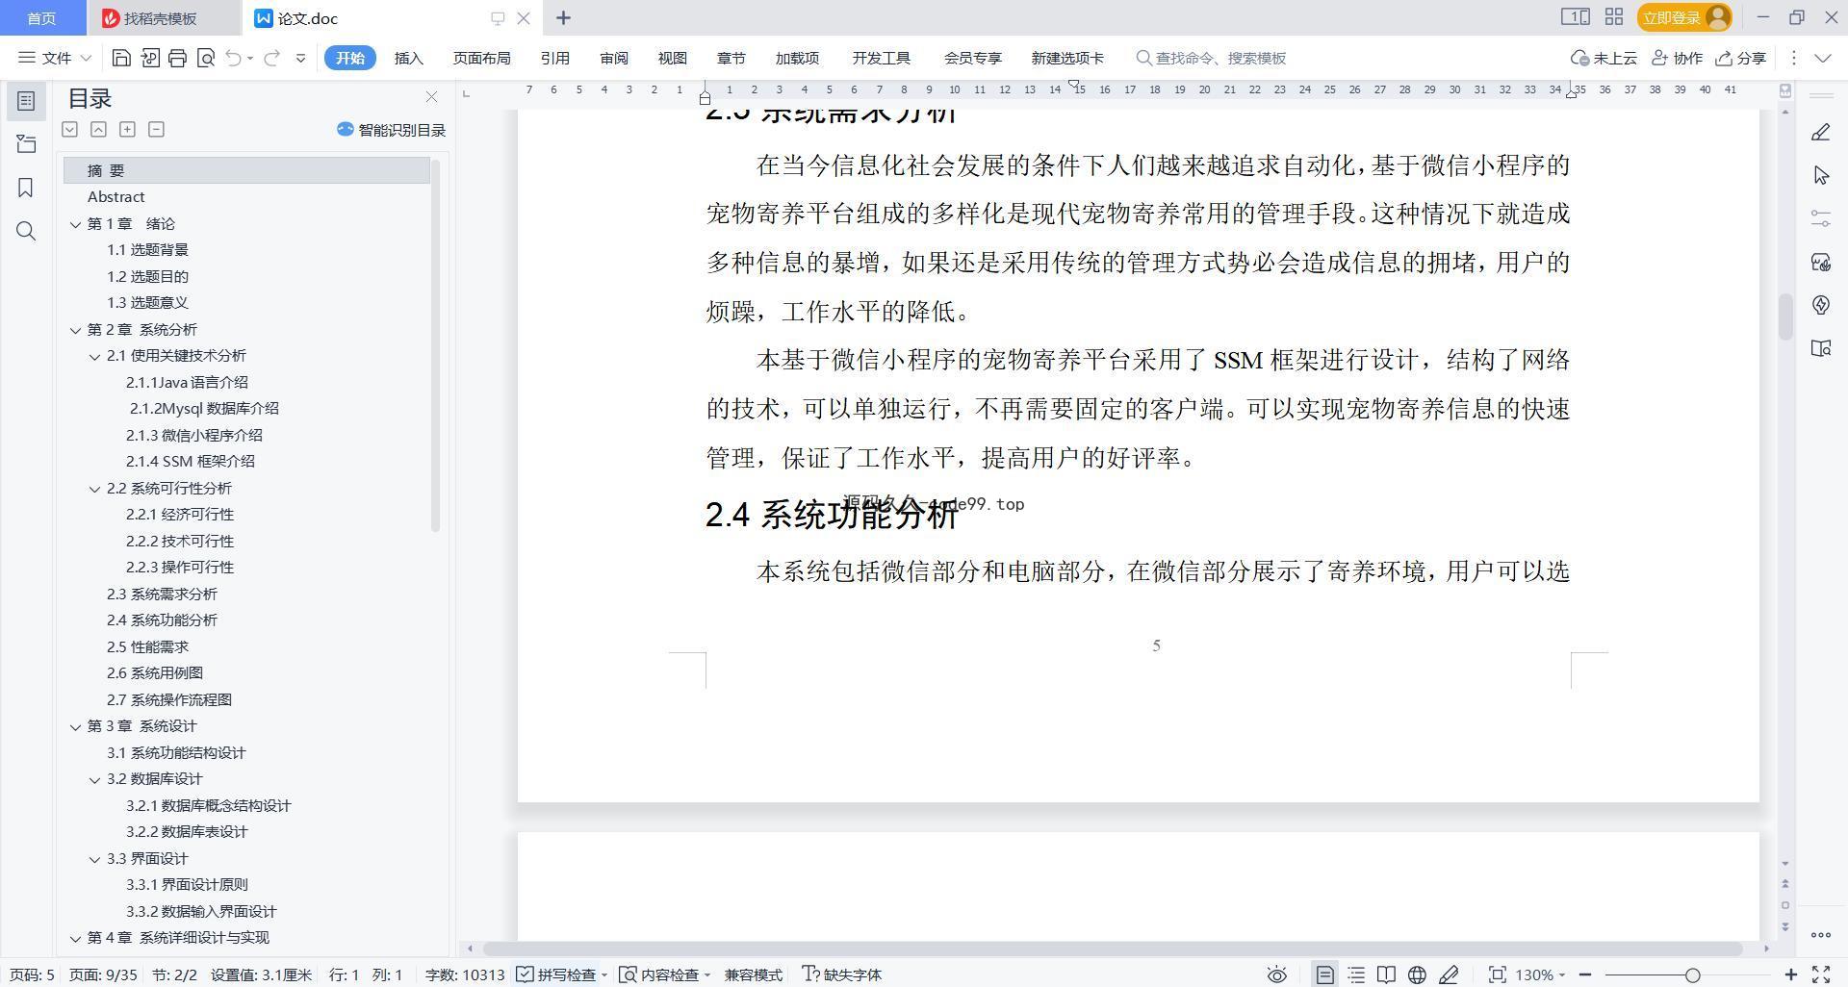
Task: Switch to 引用 ribbon tab
Action: (x=554, y=58)
